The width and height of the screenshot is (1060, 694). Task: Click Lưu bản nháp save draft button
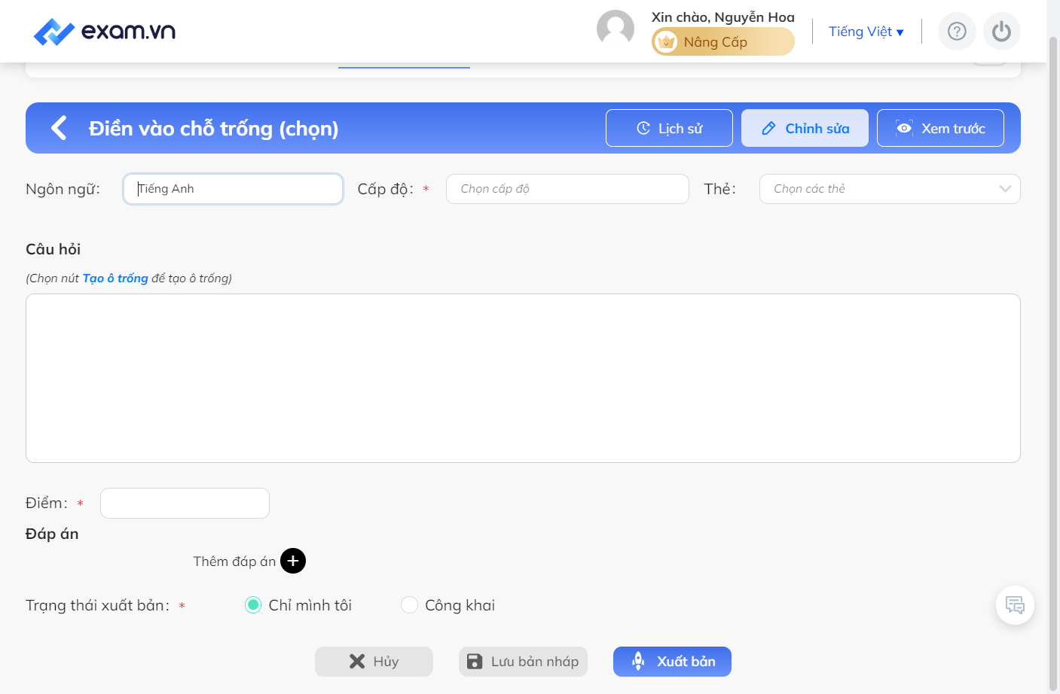pyautogui.click(x=523, y=662)
